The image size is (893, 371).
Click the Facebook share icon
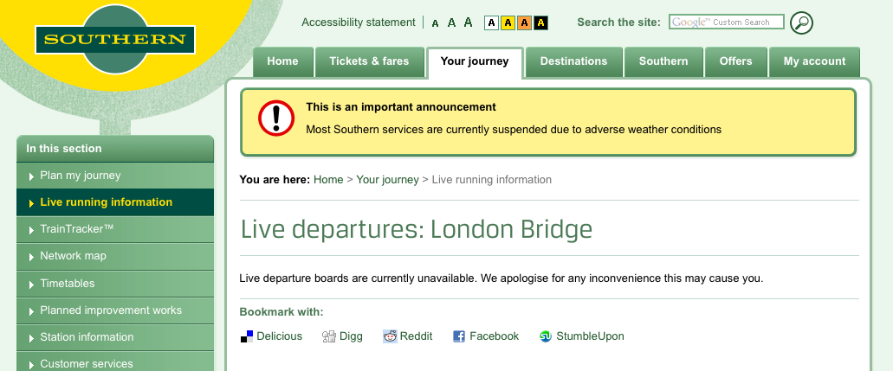pyautogui.click(x=459, y=336)
